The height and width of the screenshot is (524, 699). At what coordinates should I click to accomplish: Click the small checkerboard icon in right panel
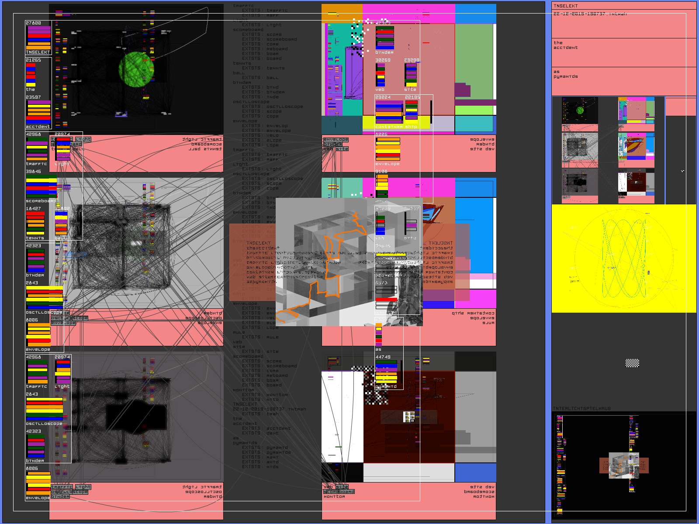point(632,363)
